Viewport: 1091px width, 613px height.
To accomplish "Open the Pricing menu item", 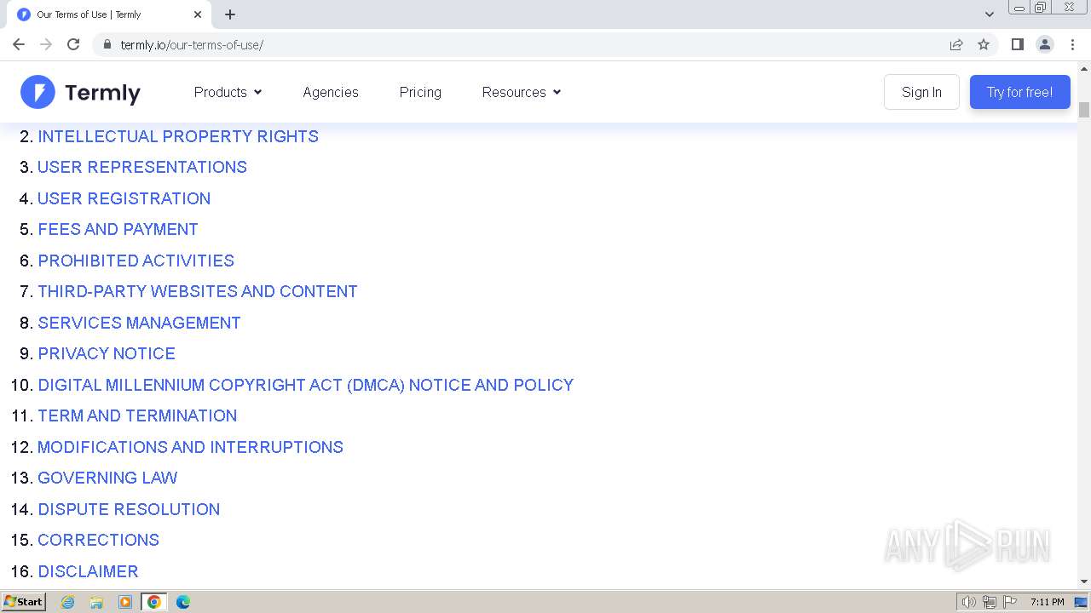I will (x=420, y=92).
